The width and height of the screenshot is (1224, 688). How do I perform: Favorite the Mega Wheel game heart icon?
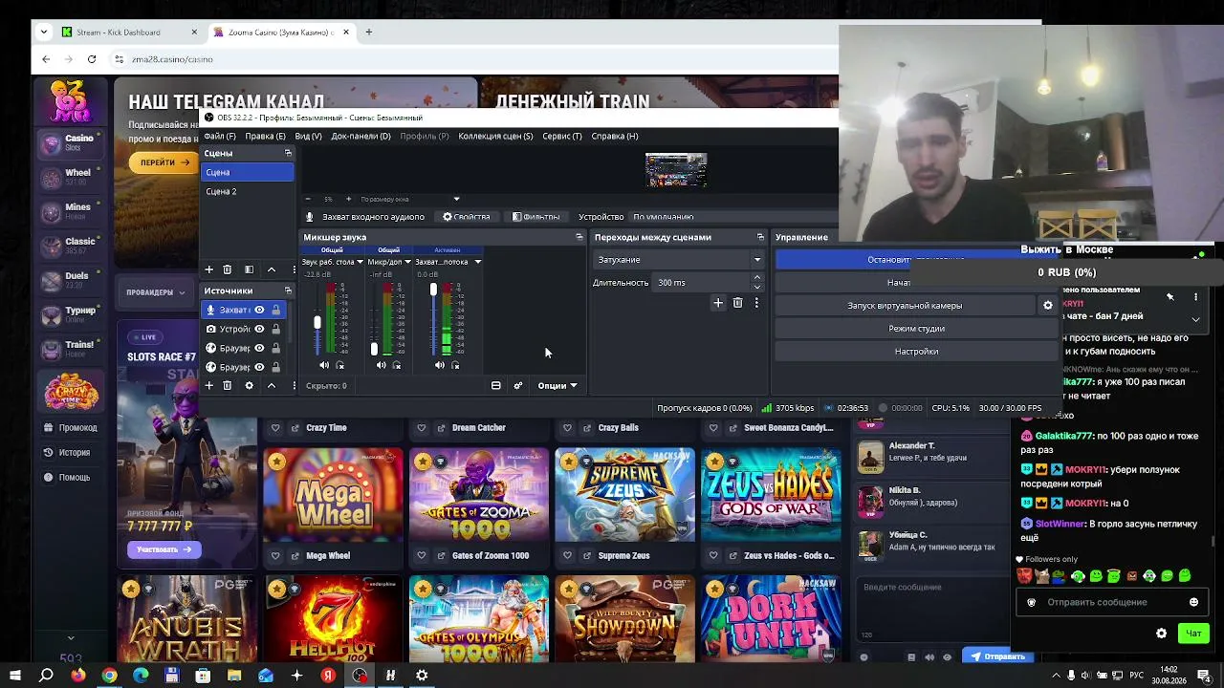pos(275,555)
